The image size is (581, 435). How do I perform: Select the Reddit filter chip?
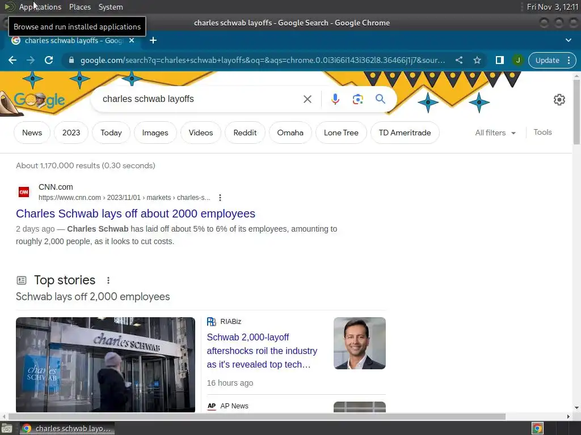coord(245,133)
